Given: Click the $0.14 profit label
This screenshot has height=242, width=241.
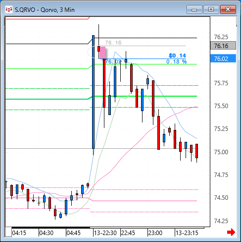Looking at the screenshot, I should 177,56.
